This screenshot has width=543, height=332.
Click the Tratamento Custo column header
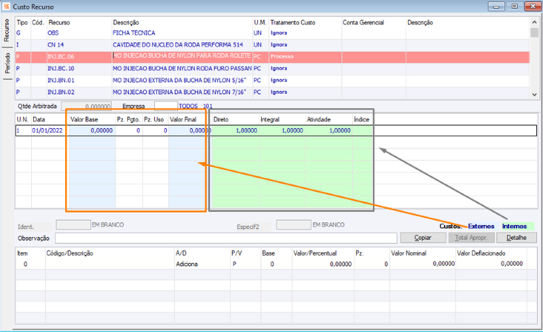(x=293, y=22)
